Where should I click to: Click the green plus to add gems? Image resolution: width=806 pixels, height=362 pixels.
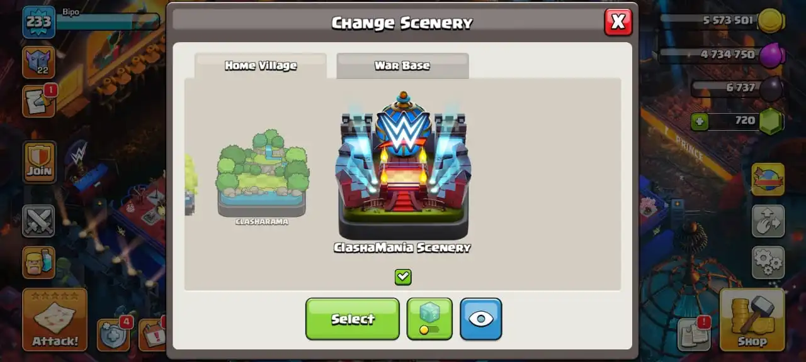700,121
